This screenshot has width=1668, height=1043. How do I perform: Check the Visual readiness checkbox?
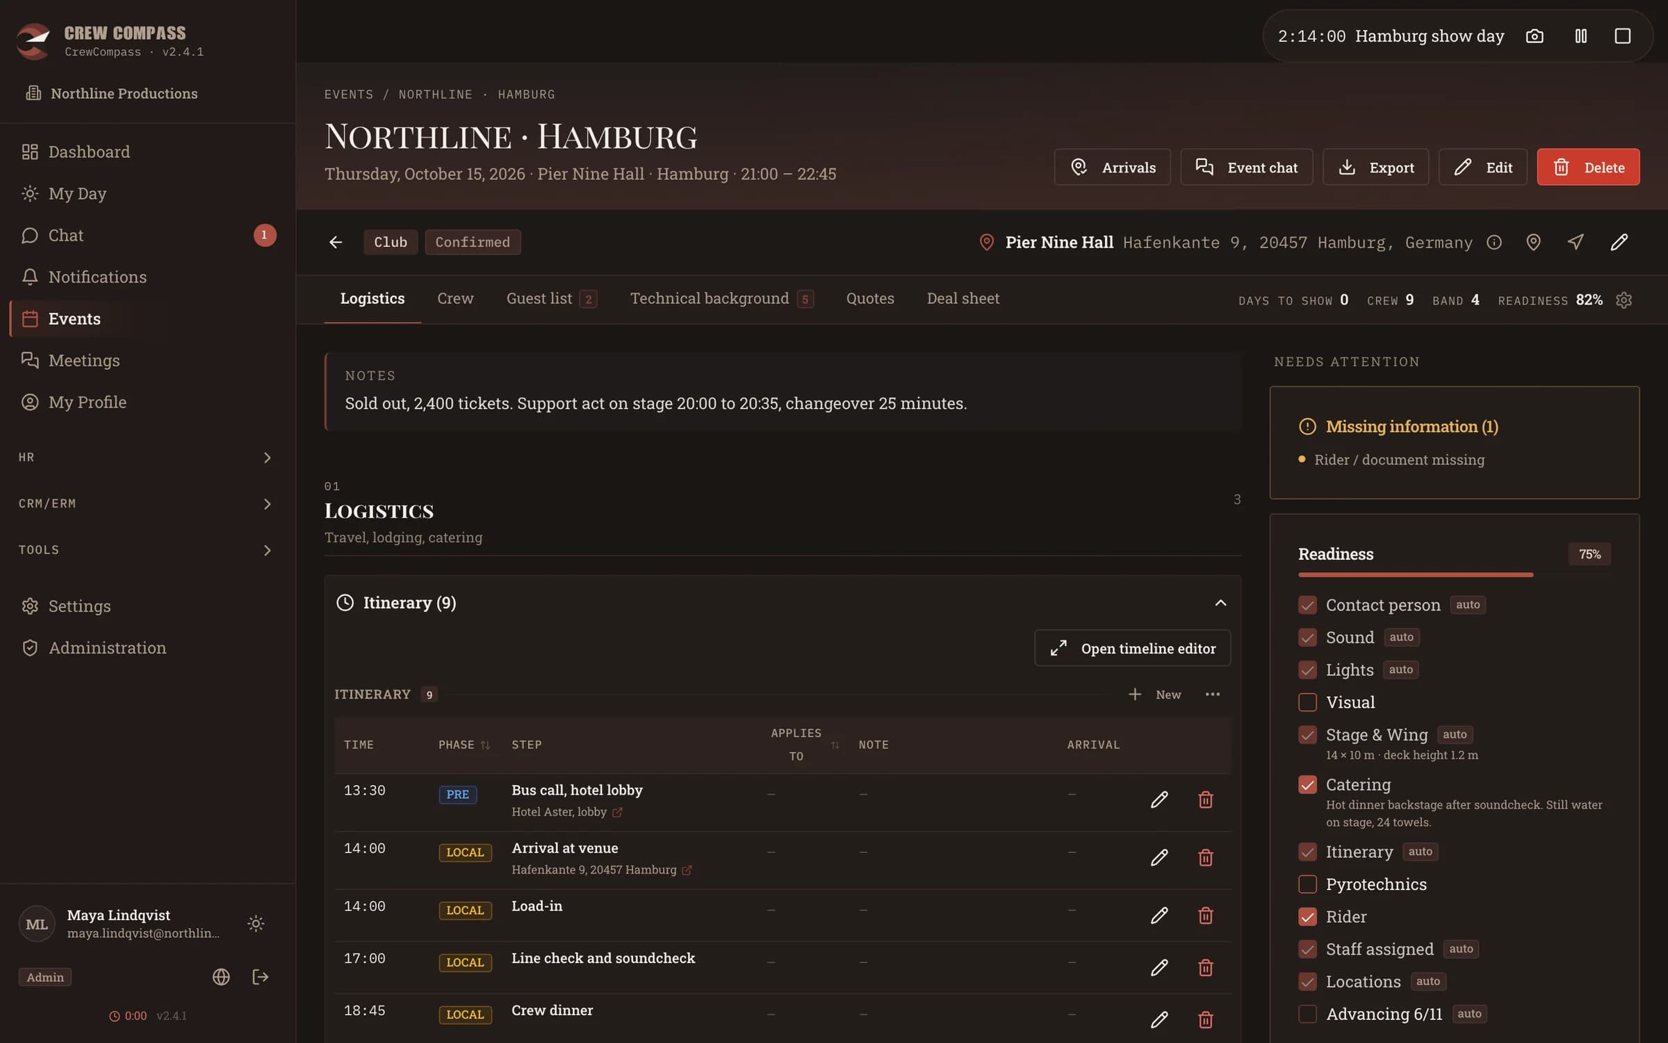1307,702
